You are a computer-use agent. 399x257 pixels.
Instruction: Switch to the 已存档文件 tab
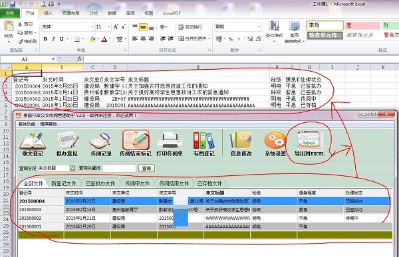[209, 183]
